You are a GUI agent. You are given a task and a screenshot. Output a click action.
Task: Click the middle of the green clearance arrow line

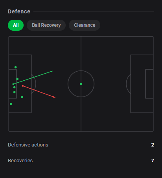(33, 78)
